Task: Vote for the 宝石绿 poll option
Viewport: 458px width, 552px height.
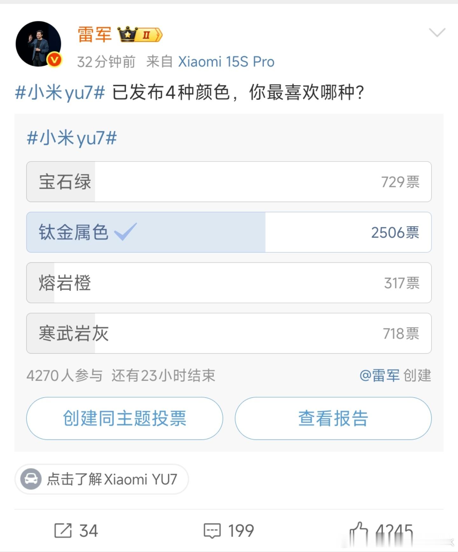Action: click(228, 182)
